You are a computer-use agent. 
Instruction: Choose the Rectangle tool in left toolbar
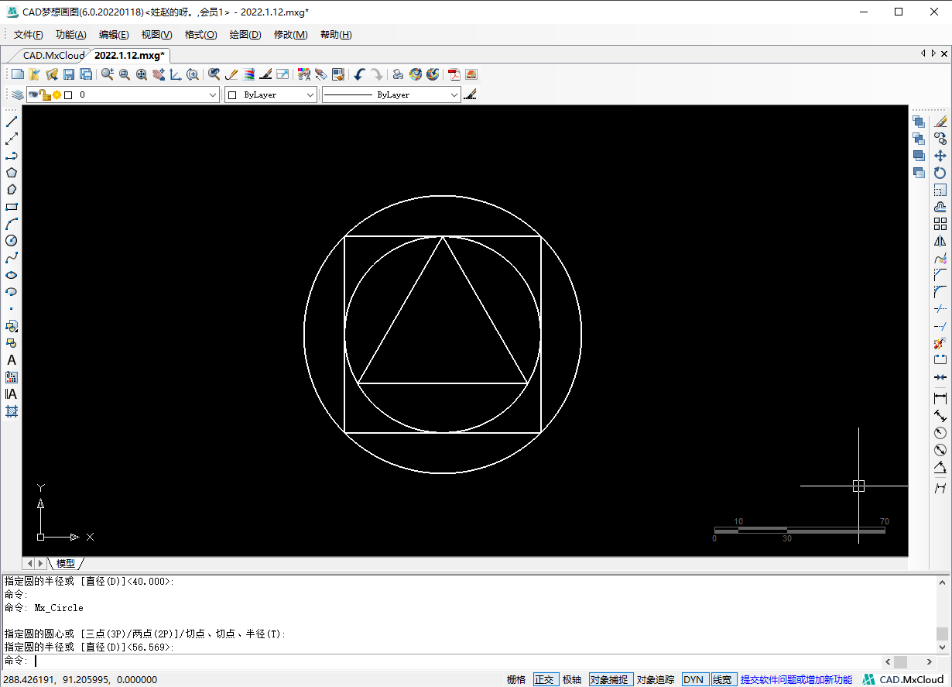click(x=12, y=207)
